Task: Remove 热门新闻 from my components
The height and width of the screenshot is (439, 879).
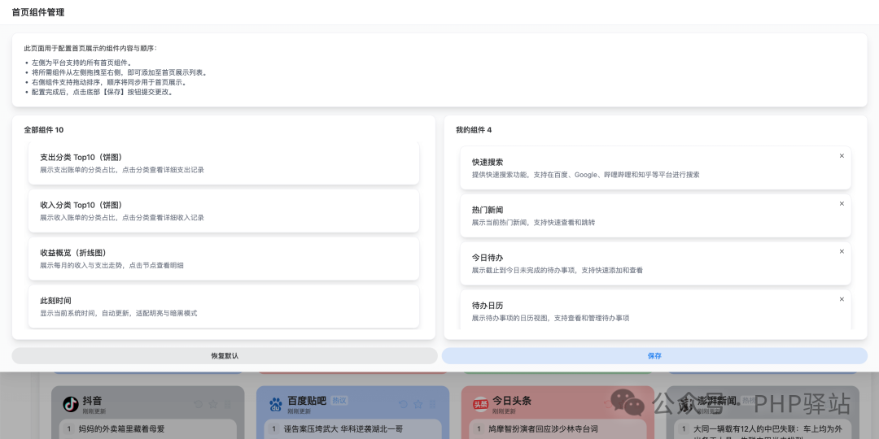Action: 842,203
